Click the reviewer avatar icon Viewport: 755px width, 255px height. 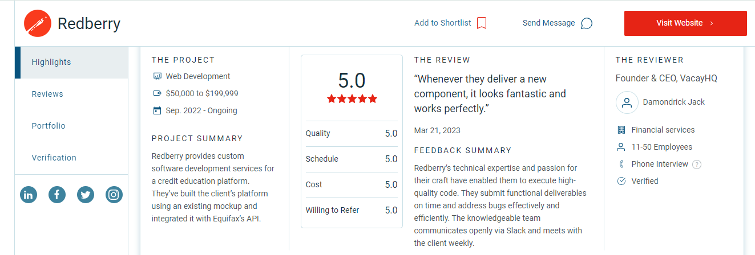point(627,102)
